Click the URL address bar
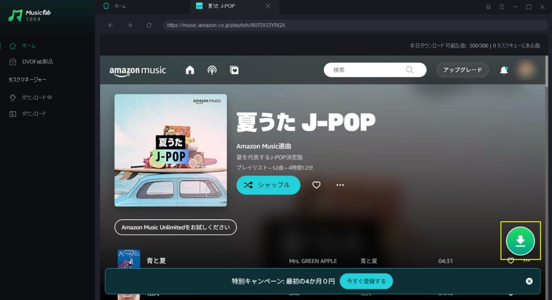The height and width of the screenshot is (300, 552). coord(355,25)
